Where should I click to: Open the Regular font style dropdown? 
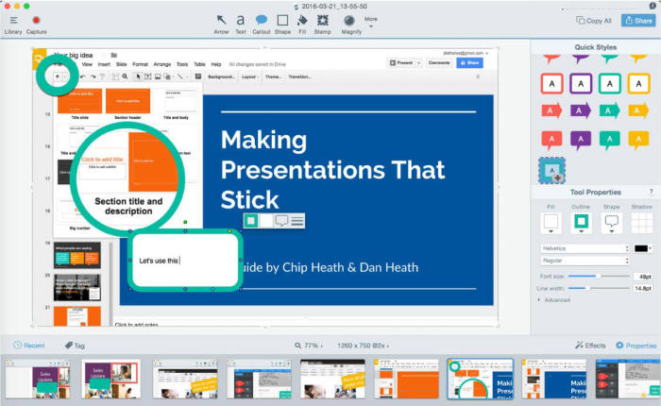pos(585,261)
